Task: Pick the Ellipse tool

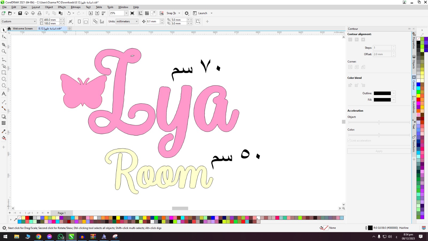Action: click(4, 79)
